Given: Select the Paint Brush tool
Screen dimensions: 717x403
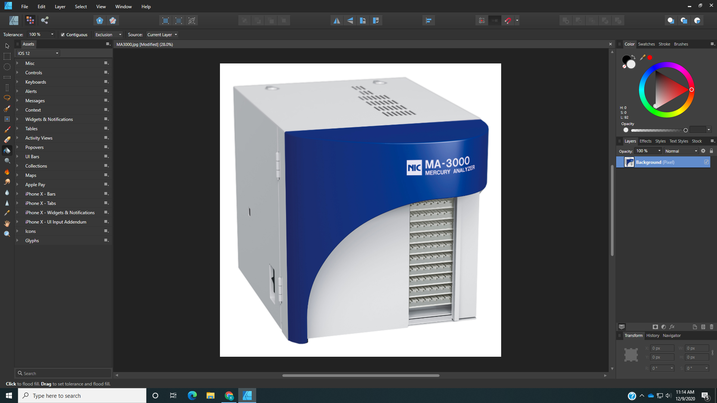Looking at the screenshot, I should point(7,129).
